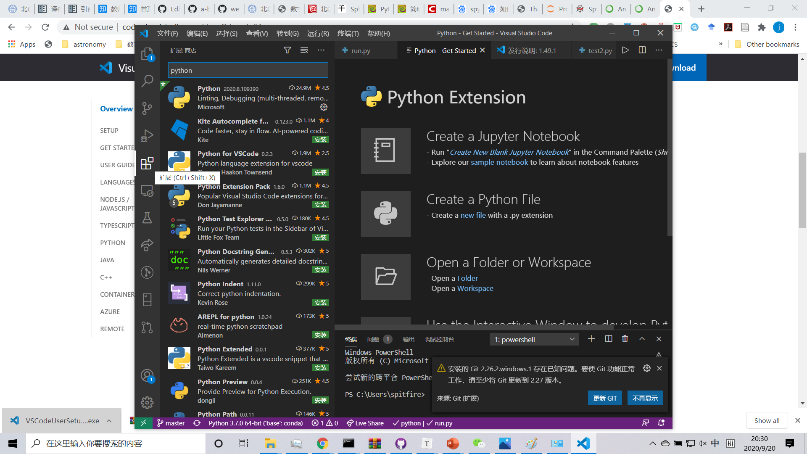
Task: Click the master branch in status bar
Action: click(171, 423)
